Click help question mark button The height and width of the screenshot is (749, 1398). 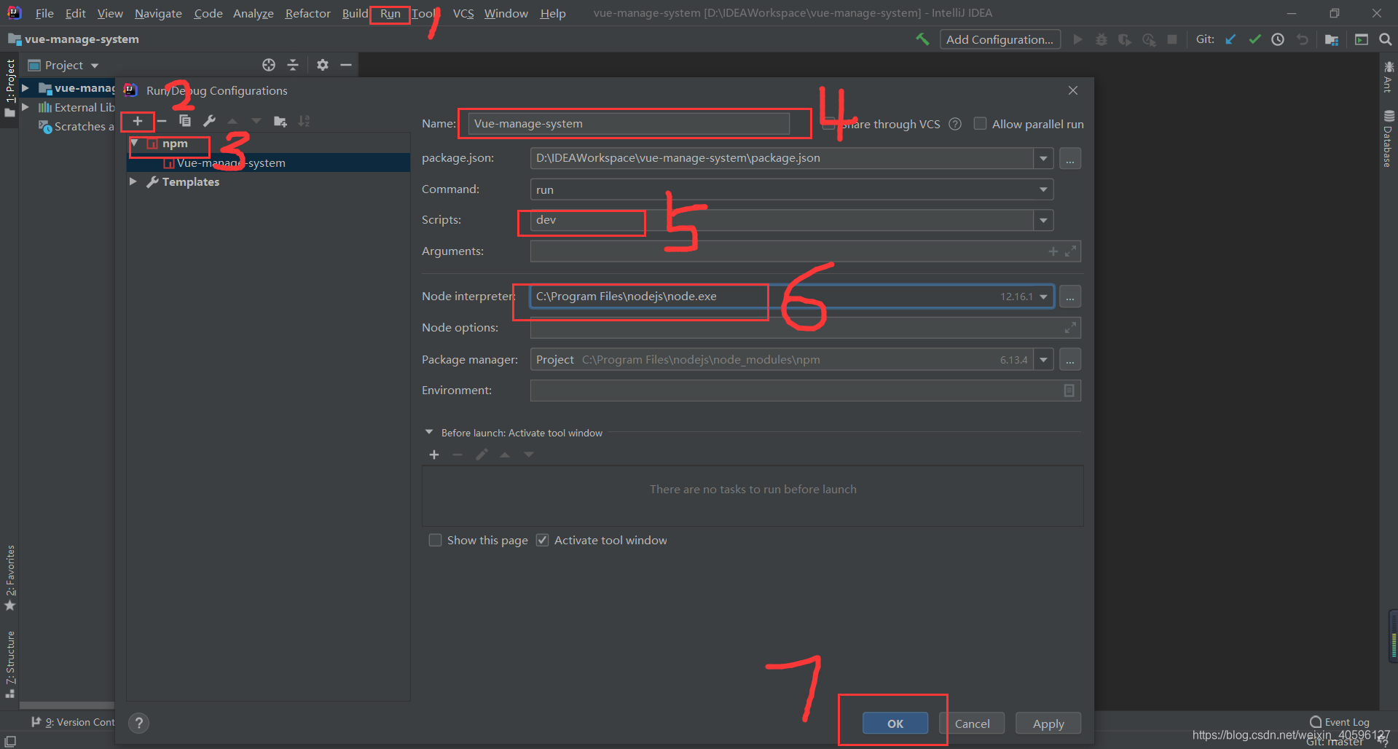pyautogui.click(x=138, y=723)
